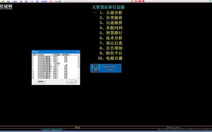Click the server list scrollbar down arrow
This screenshot has height=132, width=212.
coord(79,78)
